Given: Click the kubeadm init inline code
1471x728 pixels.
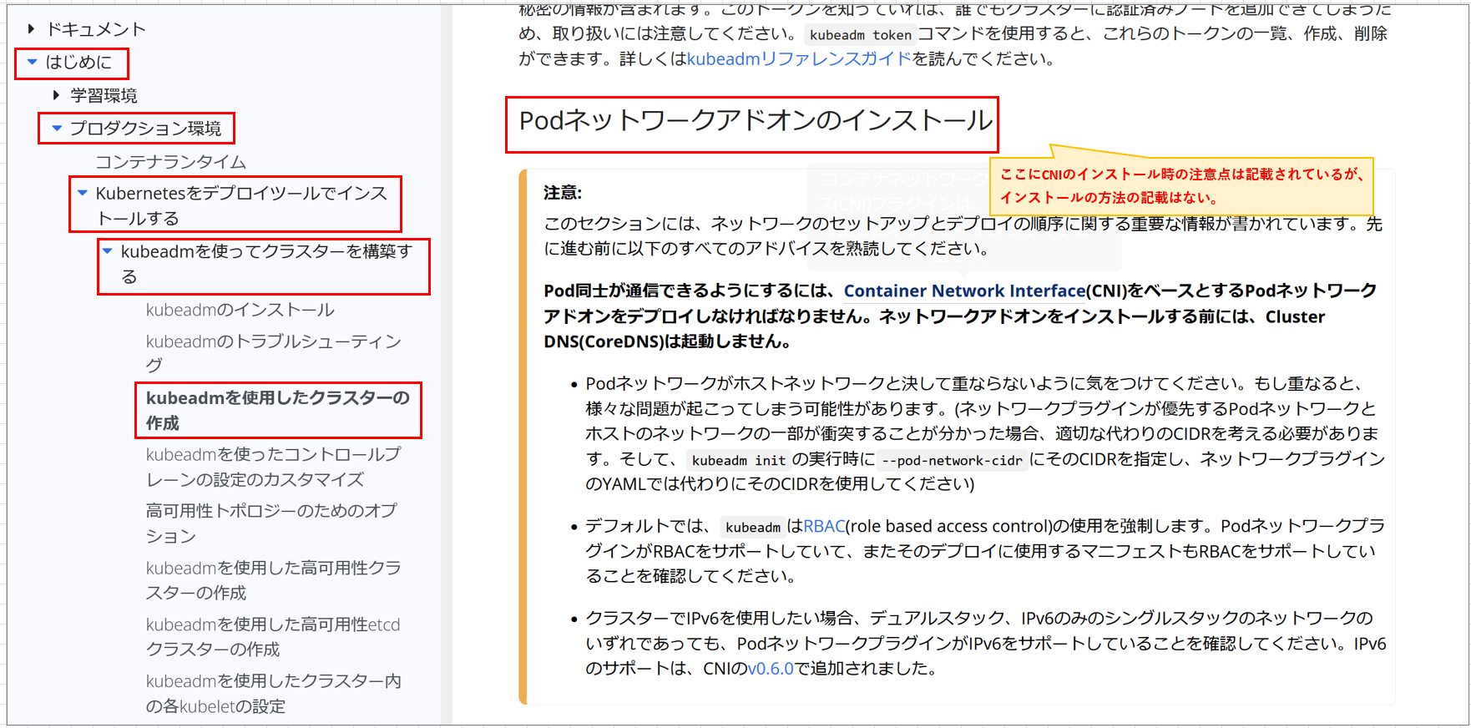Looking at the screenshot, I should click(739, 460).
